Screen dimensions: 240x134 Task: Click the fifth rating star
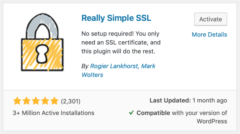54,101
